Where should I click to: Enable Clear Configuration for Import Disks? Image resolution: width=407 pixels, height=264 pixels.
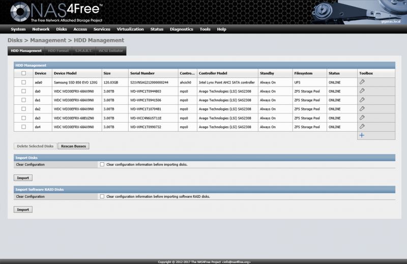102,164
